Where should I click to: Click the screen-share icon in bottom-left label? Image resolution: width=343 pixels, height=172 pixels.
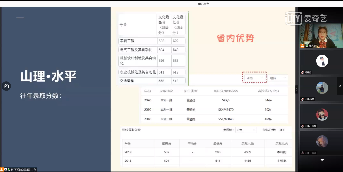[6, 170]
